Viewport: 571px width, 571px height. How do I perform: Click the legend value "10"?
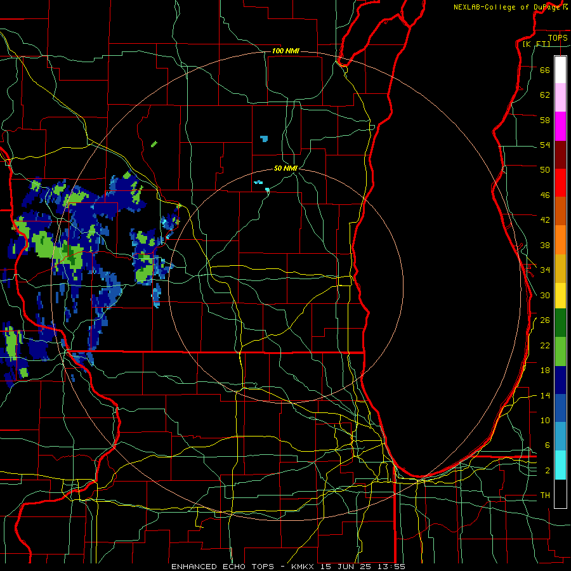coord(545,420)
